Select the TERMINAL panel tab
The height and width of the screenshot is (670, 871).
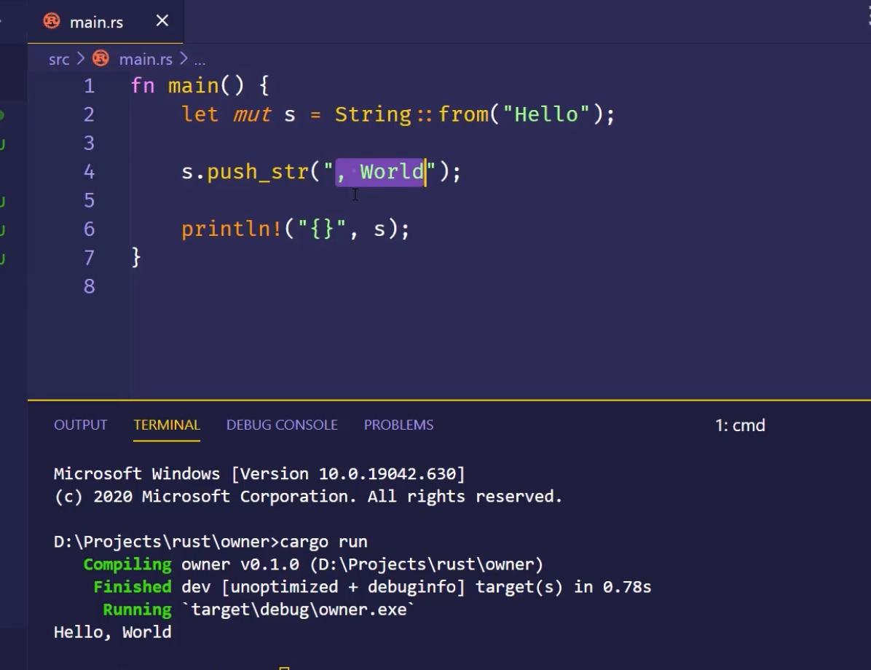[x=167, y=425]
